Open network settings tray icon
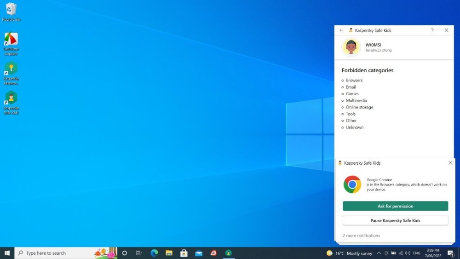 [401, 253]
